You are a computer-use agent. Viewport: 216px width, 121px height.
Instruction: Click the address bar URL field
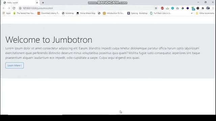click(x=88, y=8)
